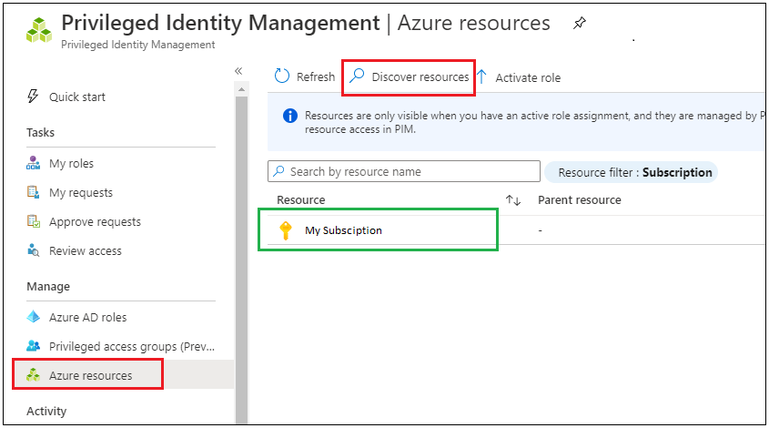Viewport: 769px width, 428px height.
Task: Click the Activate role up-arrow icon
Action: tap(482, 77)
